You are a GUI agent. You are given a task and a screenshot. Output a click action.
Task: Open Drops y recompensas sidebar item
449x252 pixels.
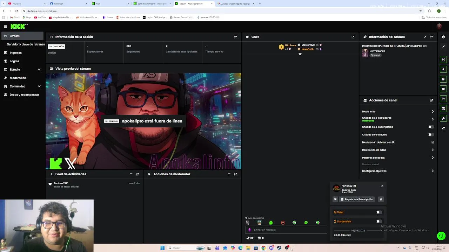point(22,94)
